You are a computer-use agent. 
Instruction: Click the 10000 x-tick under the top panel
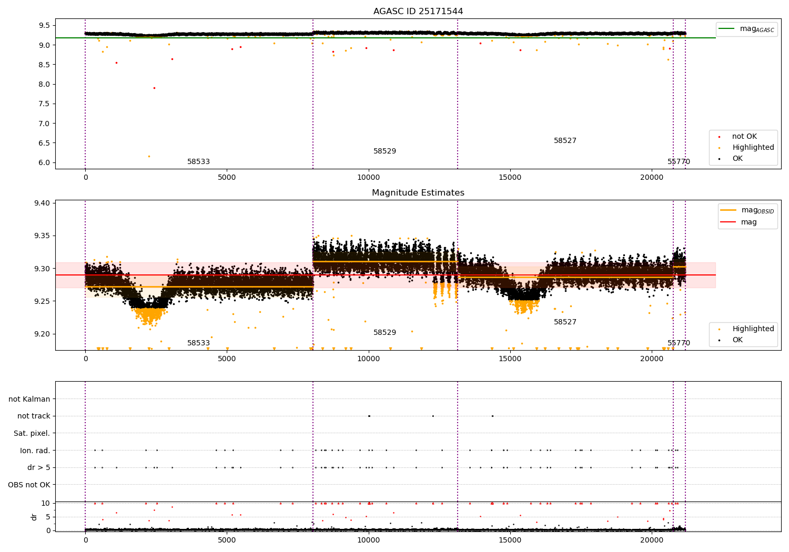click(369, 177)
